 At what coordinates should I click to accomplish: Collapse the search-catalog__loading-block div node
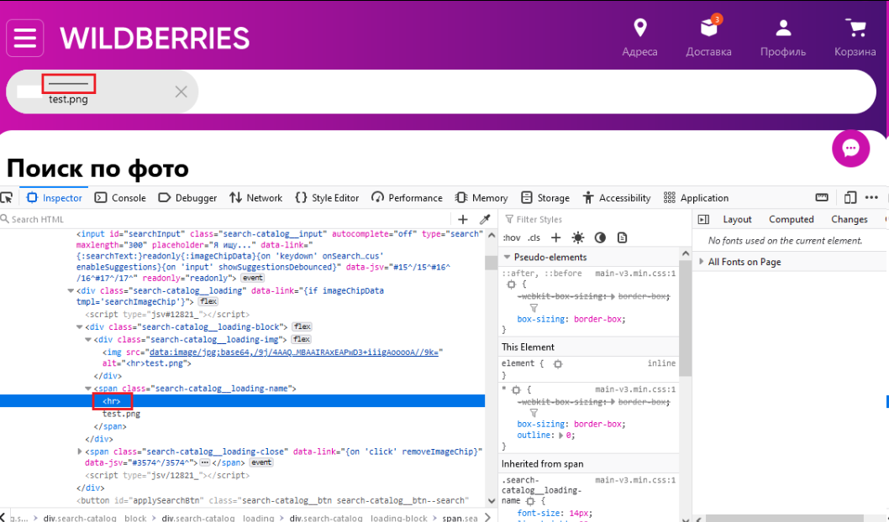(79, 326)
